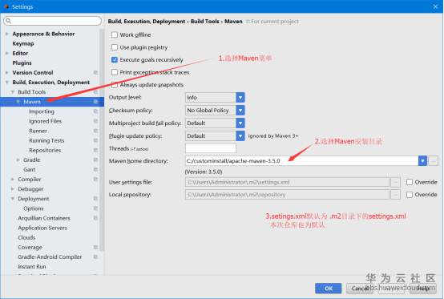This screenshot has height=299, width=444.
Task: Click project-level icon beside Importing
Action: coord(95,111)
